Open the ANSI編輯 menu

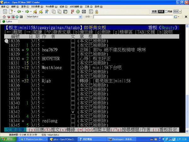(x=76, y=7)
